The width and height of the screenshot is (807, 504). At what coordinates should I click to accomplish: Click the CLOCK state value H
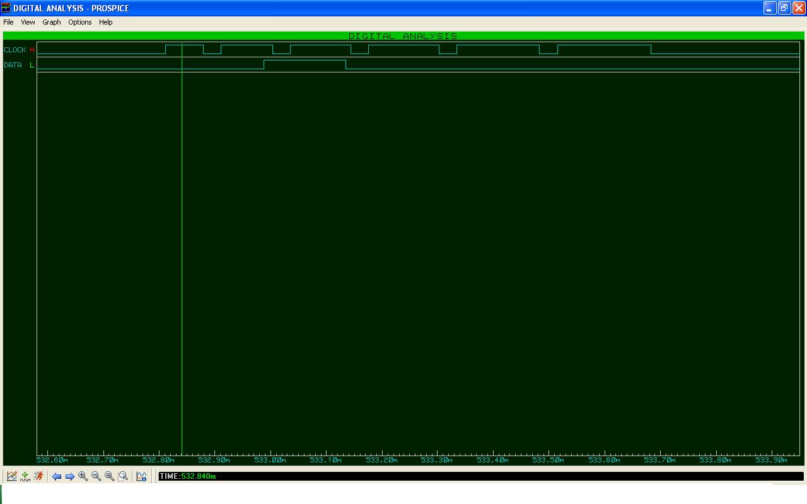tap(32, 50)
